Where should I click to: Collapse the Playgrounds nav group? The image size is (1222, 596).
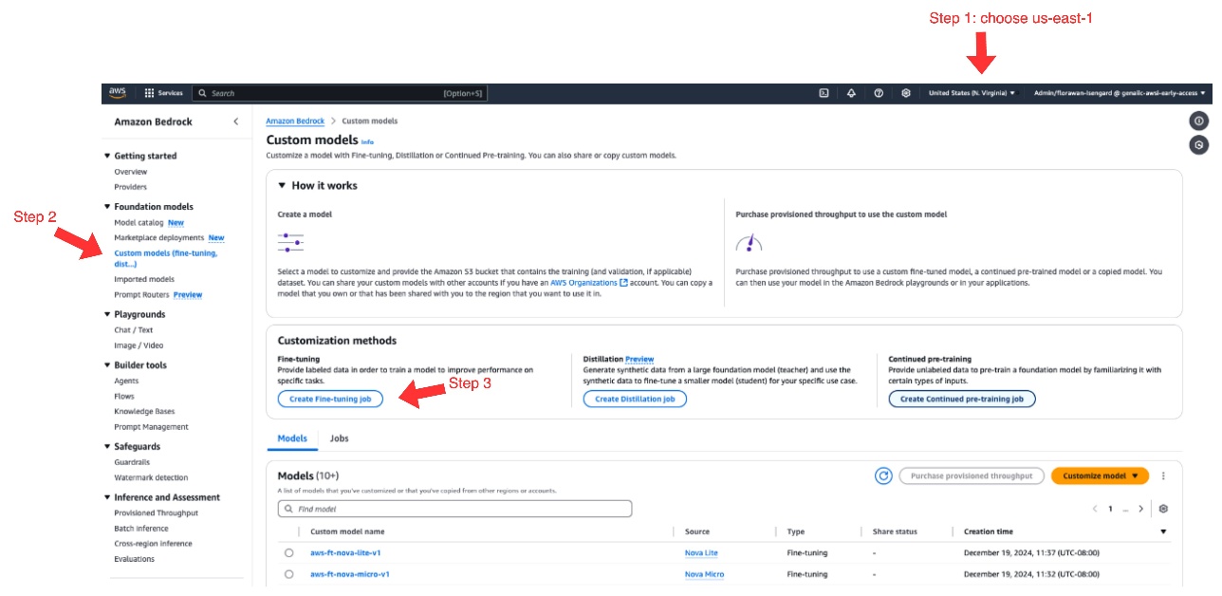point(107,314)
